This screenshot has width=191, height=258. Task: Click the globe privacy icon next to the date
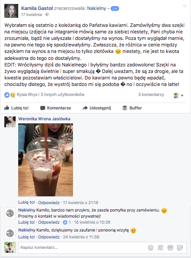[x=47, y=14]
